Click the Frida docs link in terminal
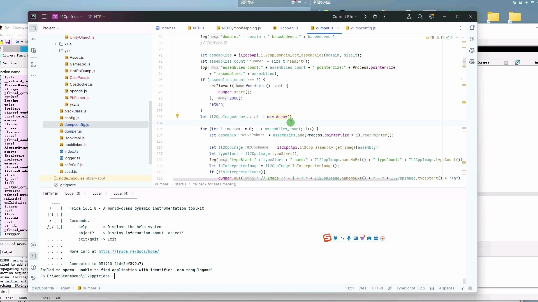The width and height of the screenshot is (538, 302). [x=129, y=251]
